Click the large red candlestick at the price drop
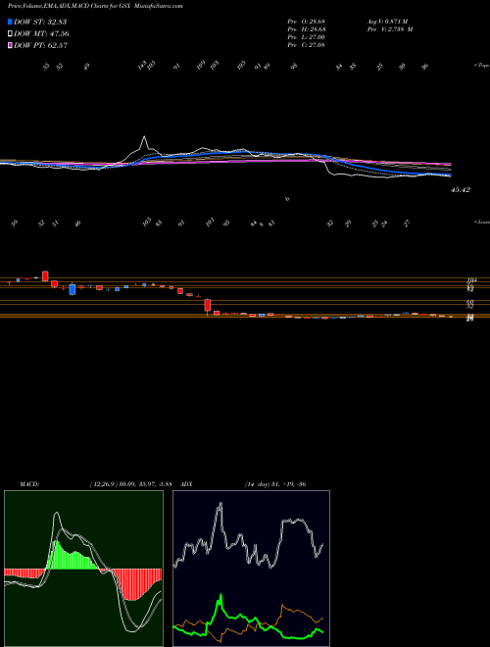Screen dimensions: 490x647 pyautogui.click(x=208, y=305)
